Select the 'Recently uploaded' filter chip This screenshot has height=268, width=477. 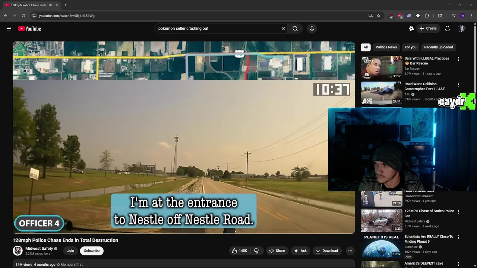coord(439,47)
